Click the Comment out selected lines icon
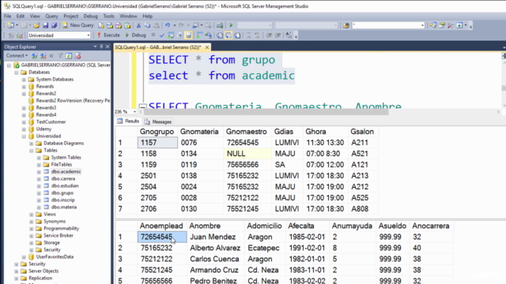 tap(248, 35)
